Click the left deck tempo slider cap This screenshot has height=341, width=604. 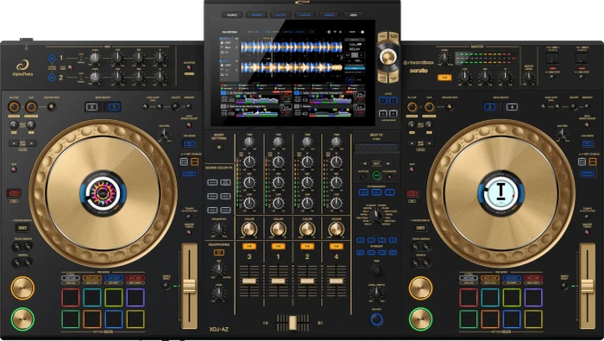189,287
